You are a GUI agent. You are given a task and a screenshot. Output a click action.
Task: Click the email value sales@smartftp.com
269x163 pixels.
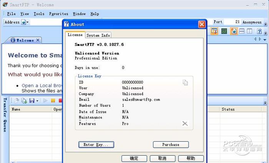141,99
